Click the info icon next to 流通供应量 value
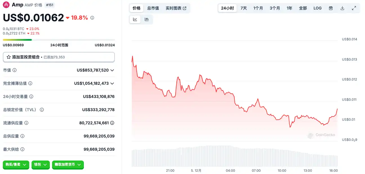This screenshot has width=365, height=174. tap(112, 123)
